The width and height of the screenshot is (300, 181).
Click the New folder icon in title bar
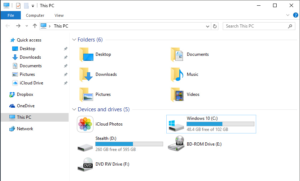pos(26,6)
